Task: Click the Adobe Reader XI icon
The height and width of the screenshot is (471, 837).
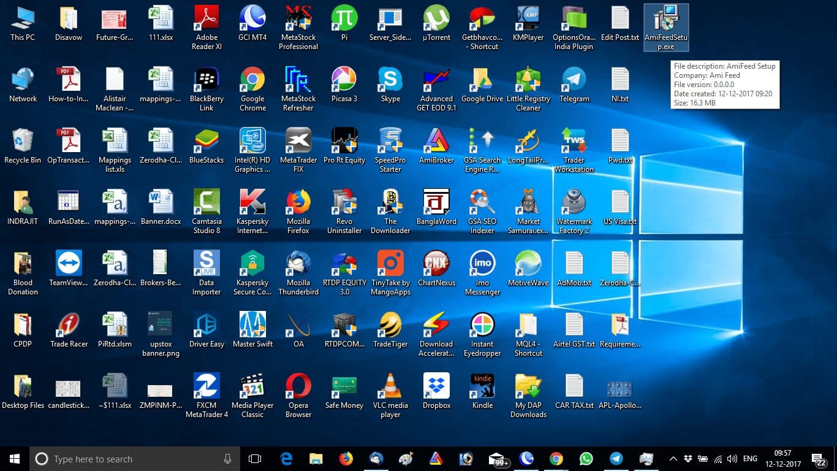Action: [206, 28]
